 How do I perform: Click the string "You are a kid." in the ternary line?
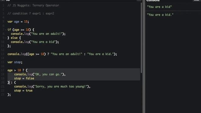pyautogui.click(x=100, y=54)
